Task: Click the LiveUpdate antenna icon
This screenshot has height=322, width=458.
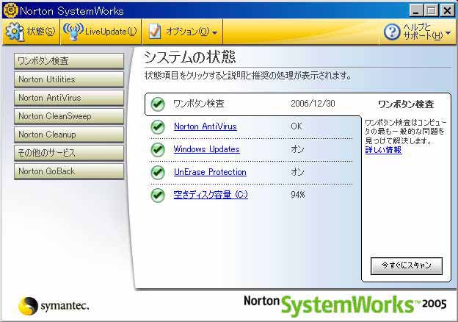Action: tap(73, 32)
